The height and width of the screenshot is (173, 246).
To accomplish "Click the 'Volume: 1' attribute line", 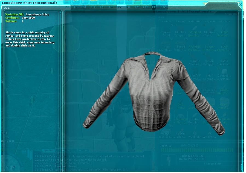I will click(14, 21).
